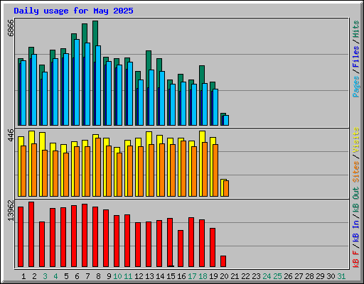The height and width of the screenshot is (284, 364).
Task: Click the short cyan pages bar for day 20
Action: [226, 121]
